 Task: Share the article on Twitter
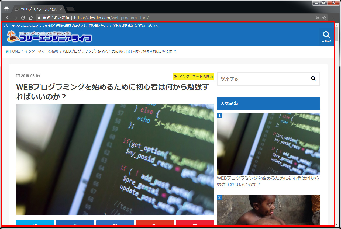[x=35, y=223]
